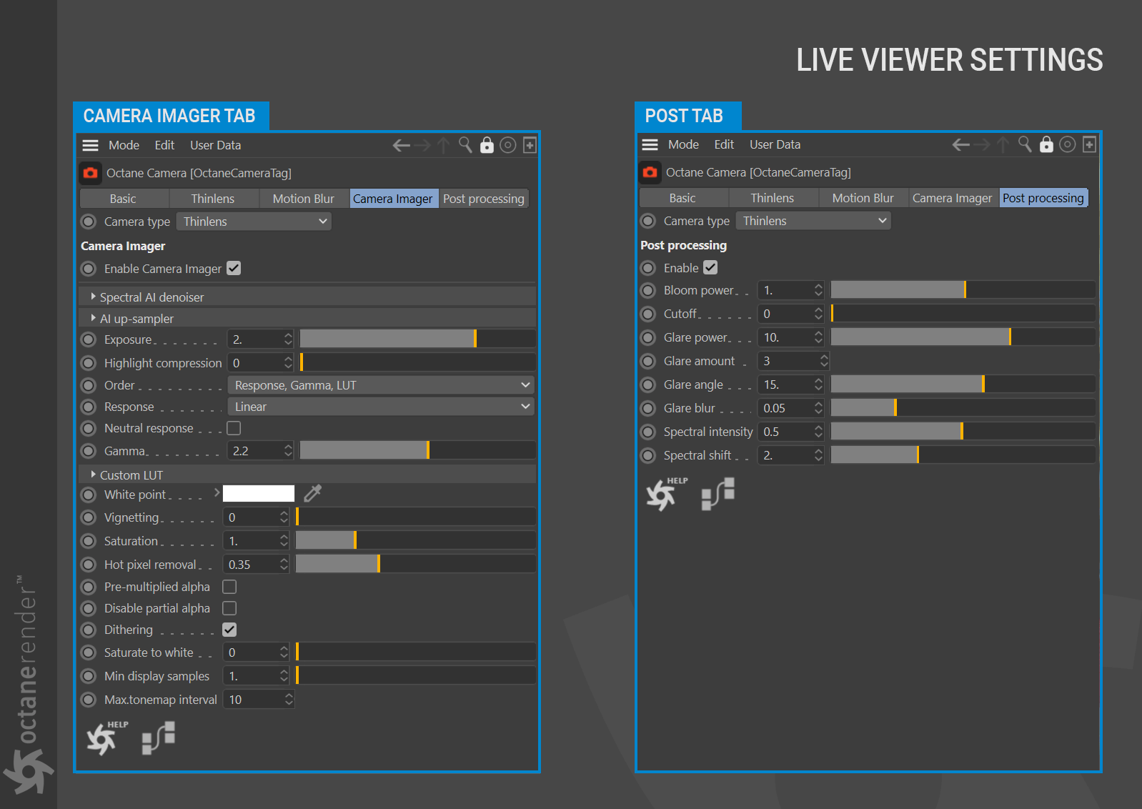Expand Custom LUT section
1142x809 pixels.
pyautogui.click(x=93, y=475)
